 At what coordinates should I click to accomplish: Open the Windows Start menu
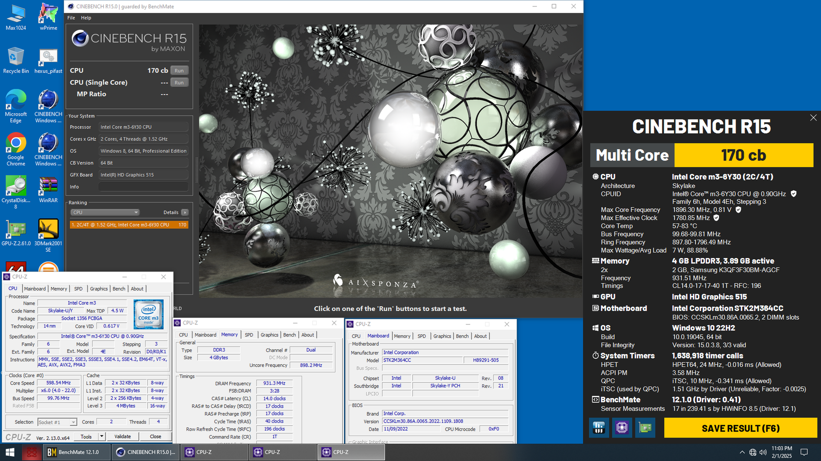tap(10, 452)
